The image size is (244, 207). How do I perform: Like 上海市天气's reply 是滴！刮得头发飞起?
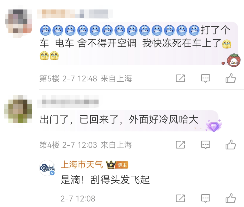coord(231,198)
